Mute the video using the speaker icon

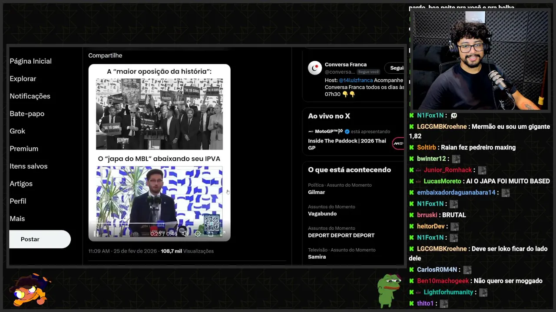tap(185, 234)
